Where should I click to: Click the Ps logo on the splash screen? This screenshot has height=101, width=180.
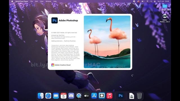[55, 20]
